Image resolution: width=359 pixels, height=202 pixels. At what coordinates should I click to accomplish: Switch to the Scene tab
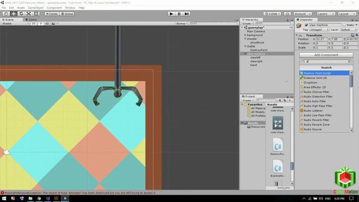[10, 20]
